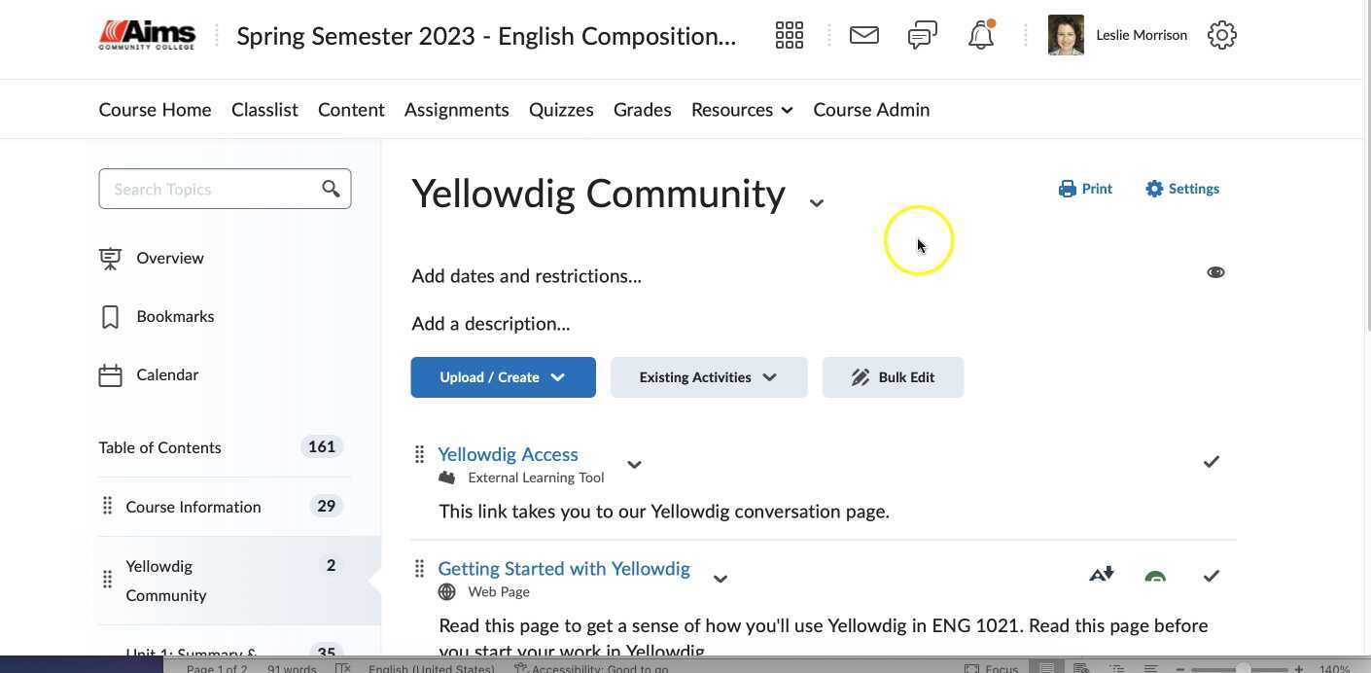
Task: Open the green accessibility score indicator
Action: coord(1155,576)
